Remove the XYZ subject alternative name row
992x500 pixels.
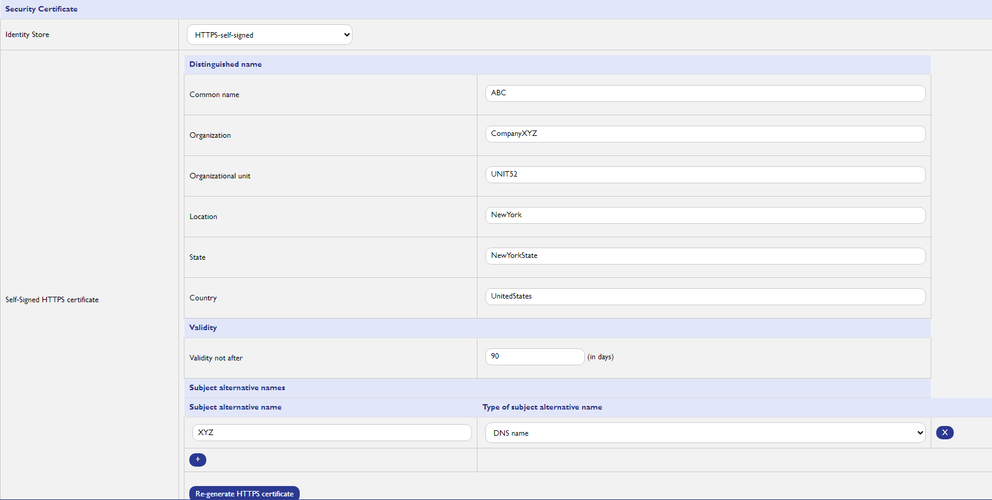945,433
